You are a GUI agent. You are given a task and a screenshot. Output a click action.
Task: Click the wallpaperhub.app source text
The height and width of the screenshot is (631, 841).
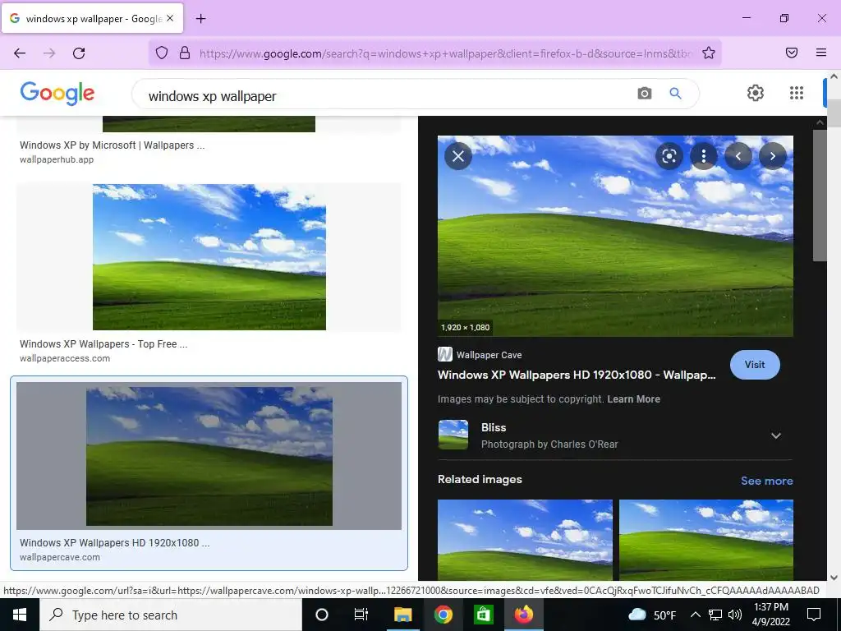click(57, 159)
